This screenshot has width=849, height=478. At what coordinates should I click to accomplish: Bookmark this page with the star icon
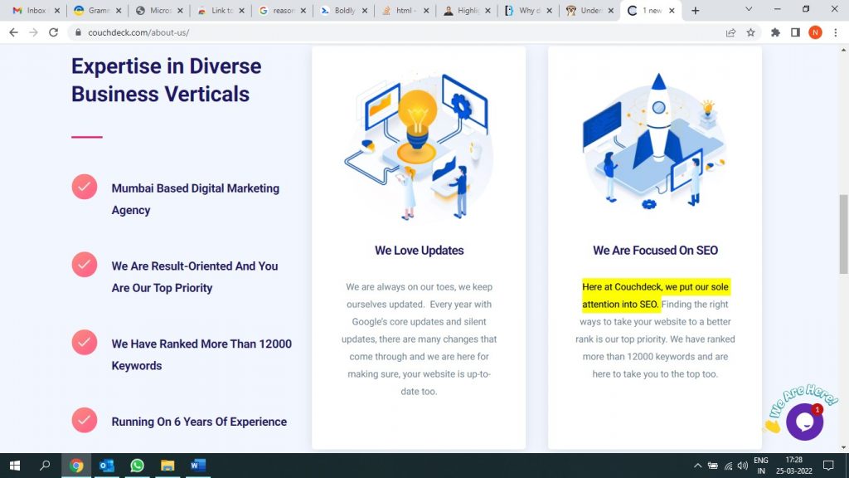pyautogui.click(x=750, y=32)
